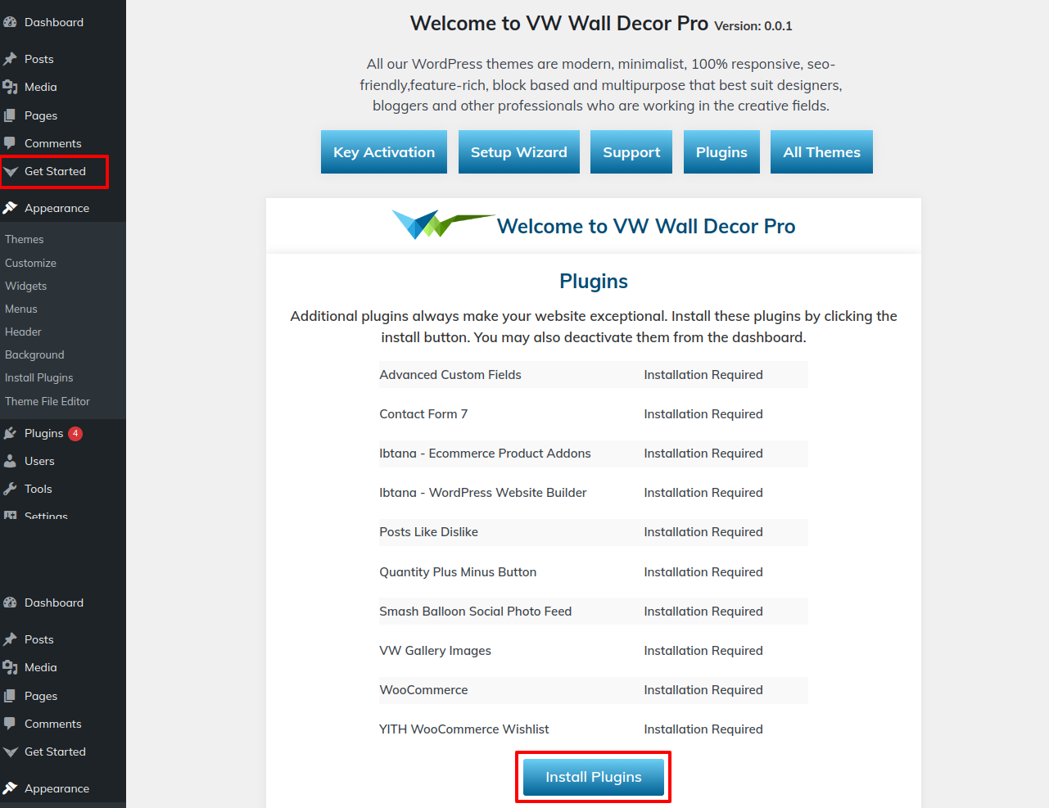1049x808 pixels.
Task: Click Installation Required status for VW Gallery Images
Action: pos(703,651)
